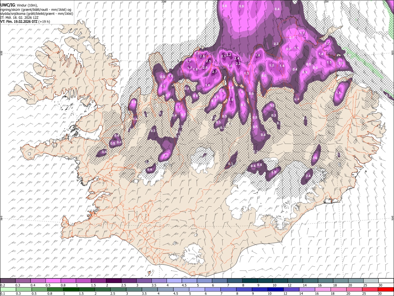Click the 'rigning/skúrir' legend description line
The height and width of the screenshot is (296, 394).
36,9
